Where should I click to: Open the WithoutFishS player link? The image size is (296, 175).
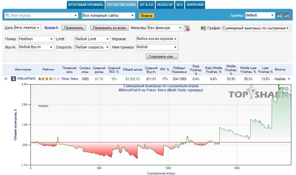[26, 78]
